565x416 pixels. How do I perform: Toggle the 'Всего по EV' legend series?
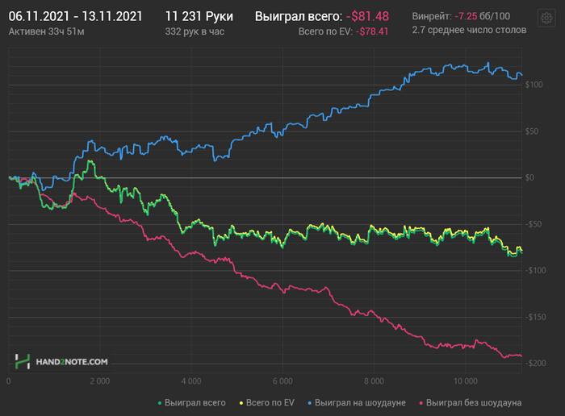[266, 402]
